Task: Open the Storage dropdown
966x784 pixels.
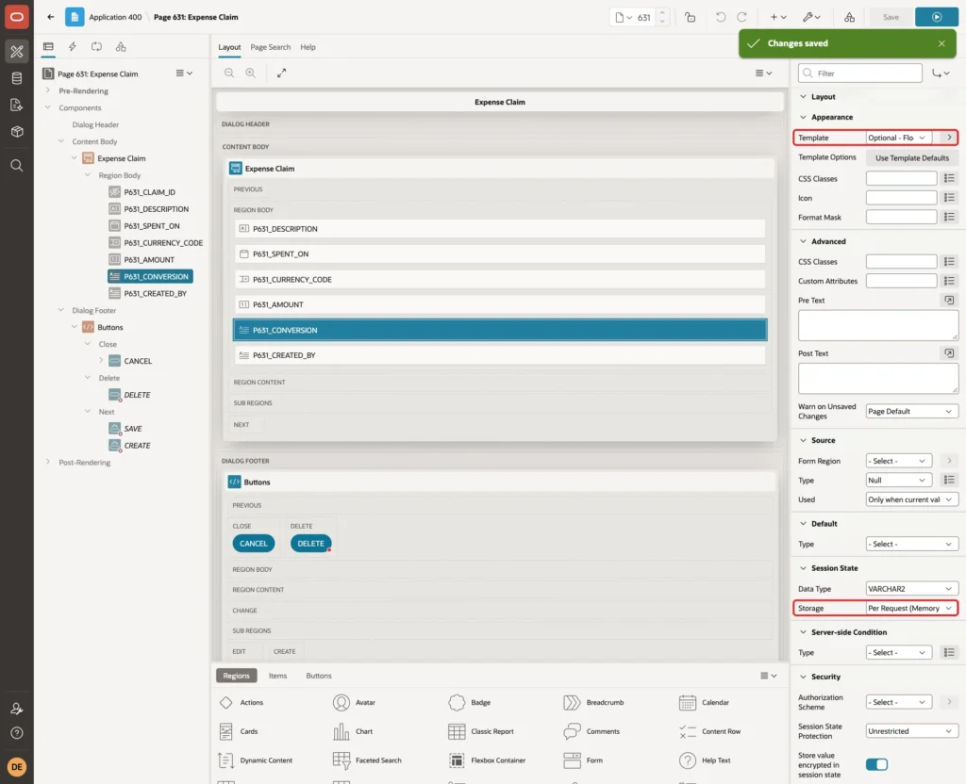Action: [911, 608]
